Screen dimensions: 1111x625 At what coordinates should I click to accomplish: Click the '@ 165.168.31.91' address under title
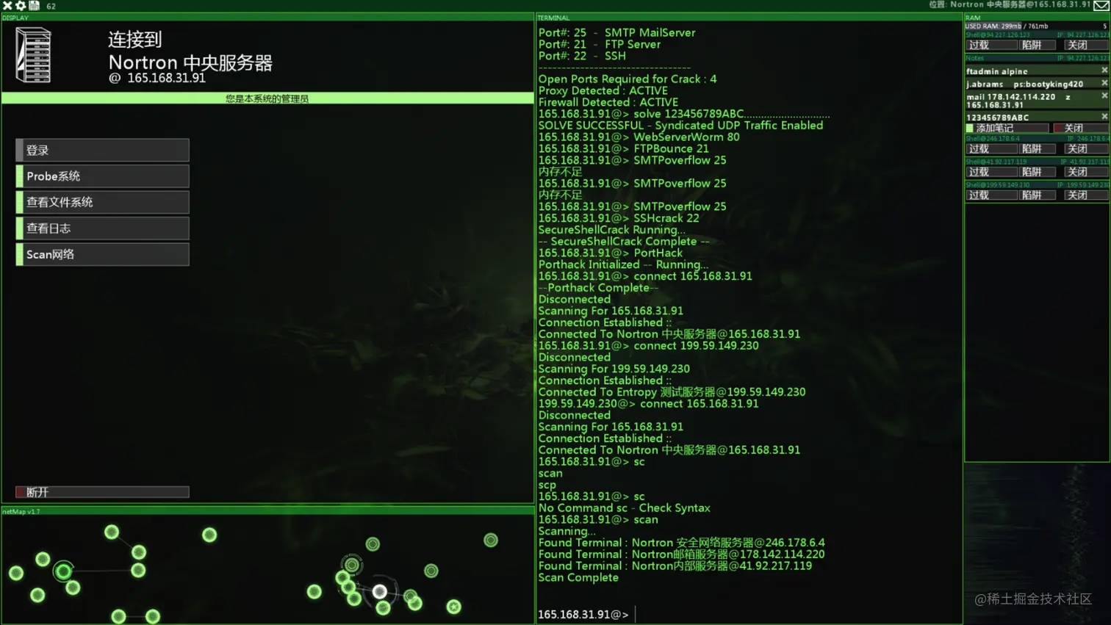[157, 78]
